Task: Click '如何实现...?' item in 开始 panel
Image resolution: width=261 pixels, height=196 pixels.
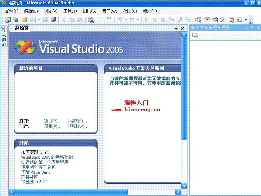Action: (34, 152)
